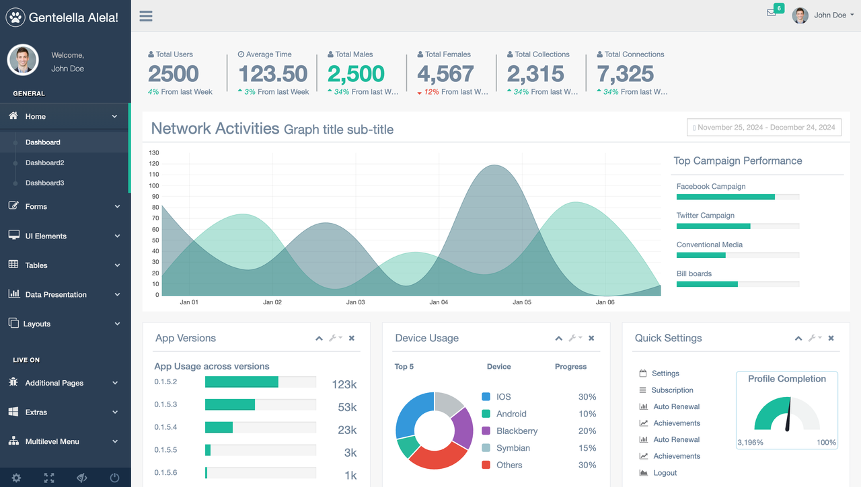The height and width of the screenshot is (487, 861).
Task: Switch to the Dashboard2 menu item
Action: tap(44, 163)
